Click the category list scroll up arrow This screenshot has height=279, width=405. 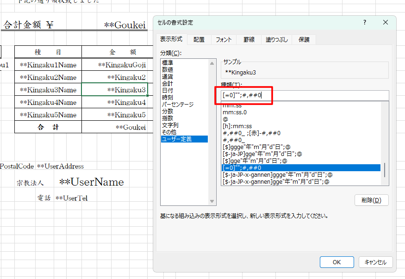[x=212, y=63]
